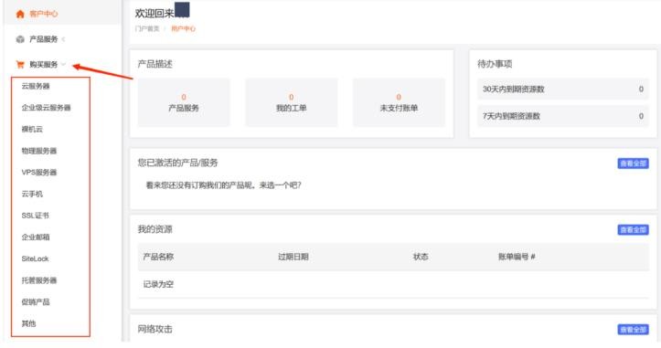This screenshot has width=661, height=348.
Task: Click the 产品描述 panel title
Action: (155, 64)
